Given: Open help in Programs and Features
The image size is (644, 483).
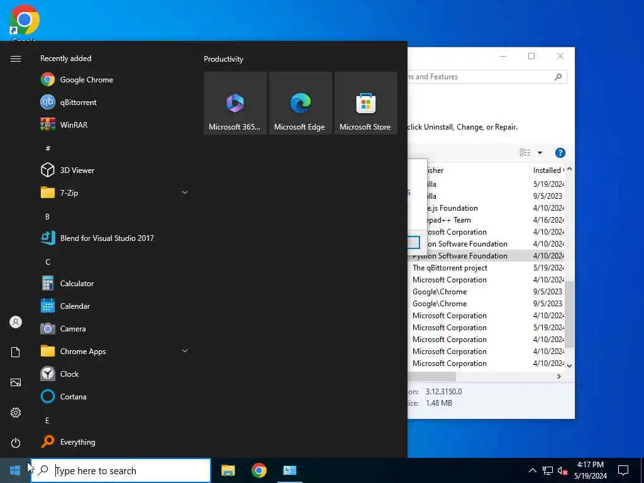Looking at the screenshot, I should 560,153.
